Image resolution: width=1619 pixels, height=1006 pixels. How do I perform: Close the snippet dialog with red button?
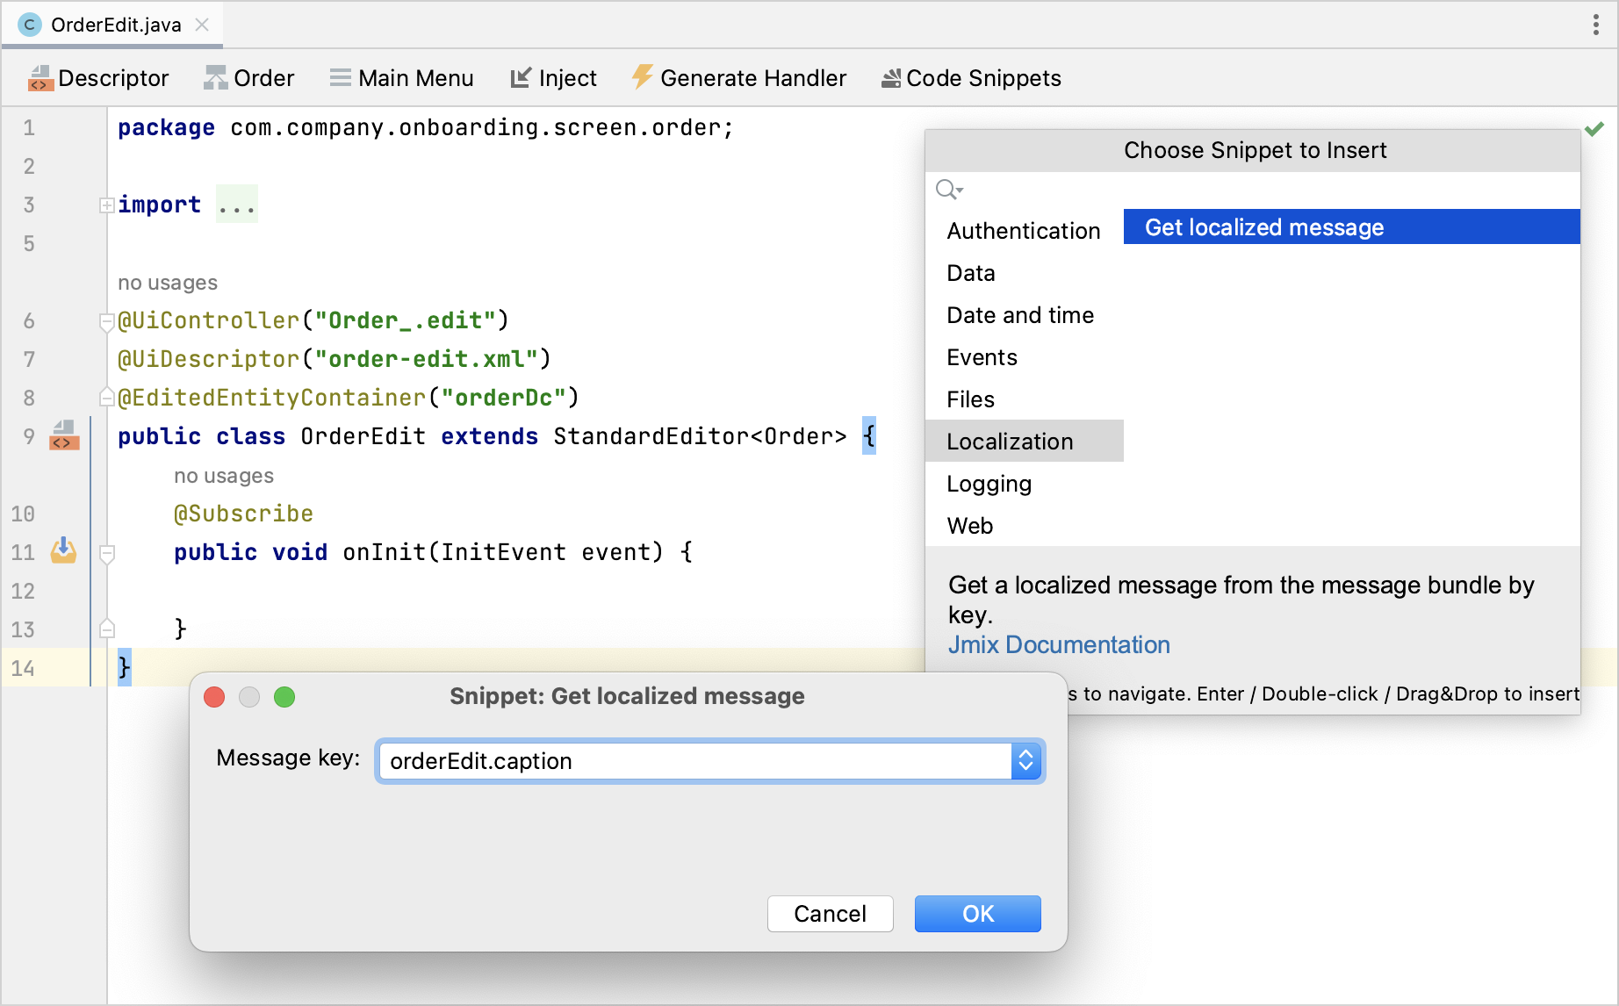214,697
